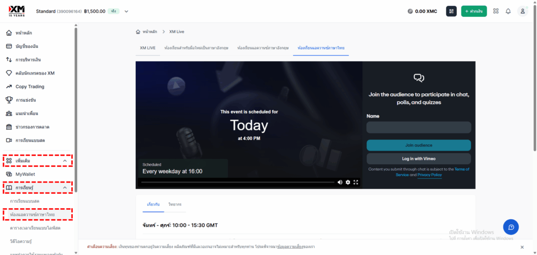Click the XM 15 Years logo
Screen dimensions: 537x255
[16, 11]
